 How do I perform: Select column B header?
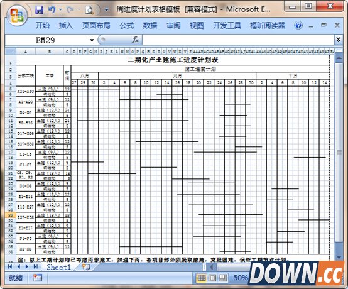(x=49, y=52)
